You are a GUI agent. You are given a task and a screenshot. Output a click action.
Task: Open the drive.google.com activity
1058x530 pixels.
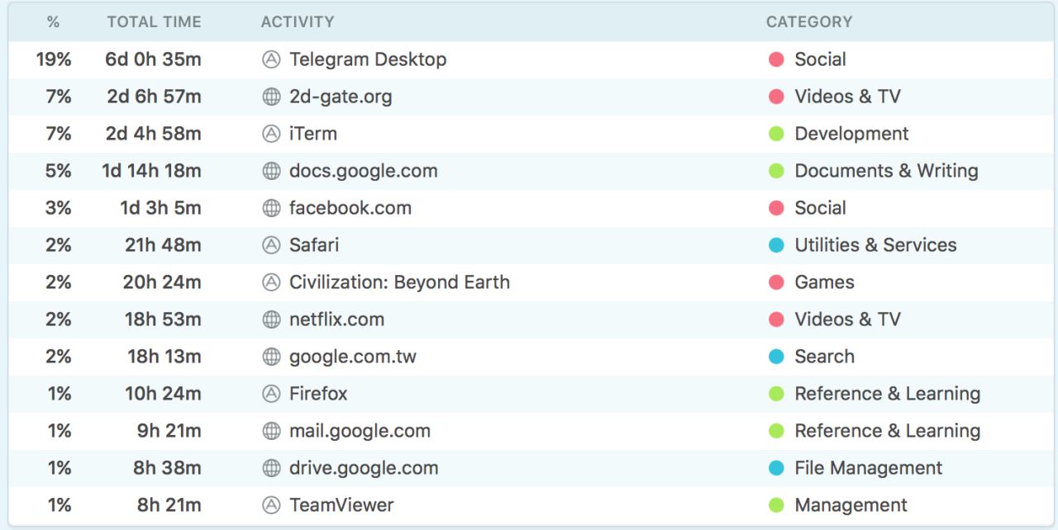tap(364, 468)
